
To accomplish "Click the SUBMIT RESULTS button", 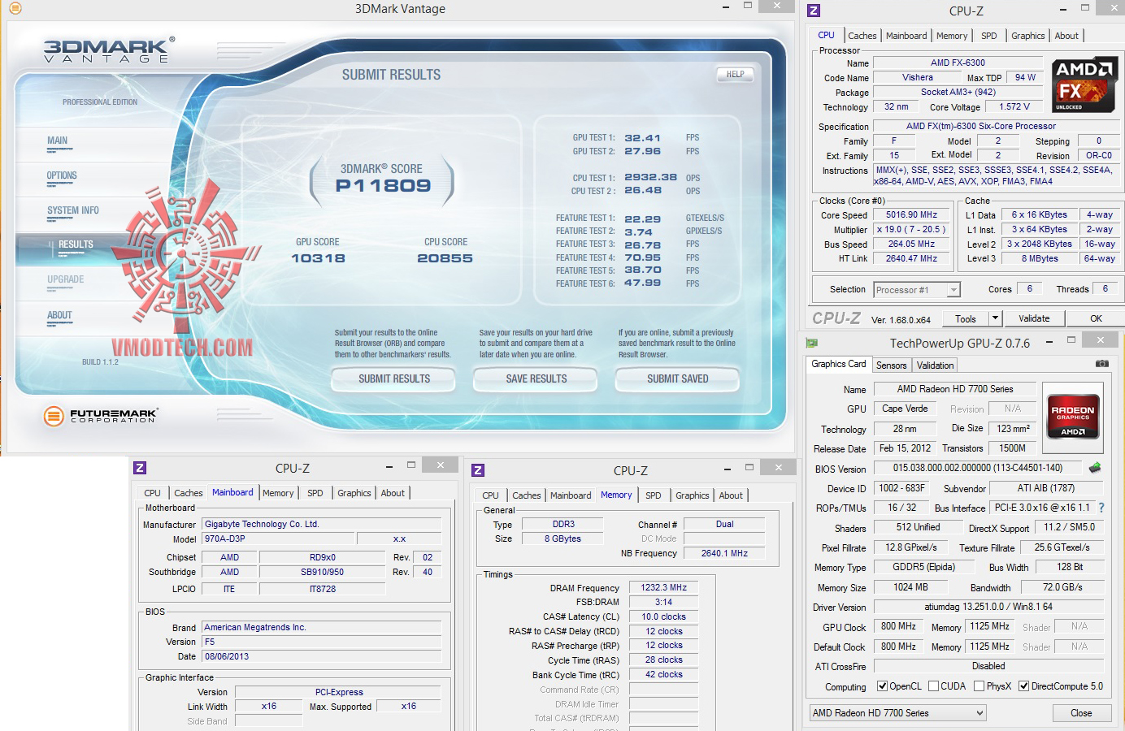I will (394, 378).
